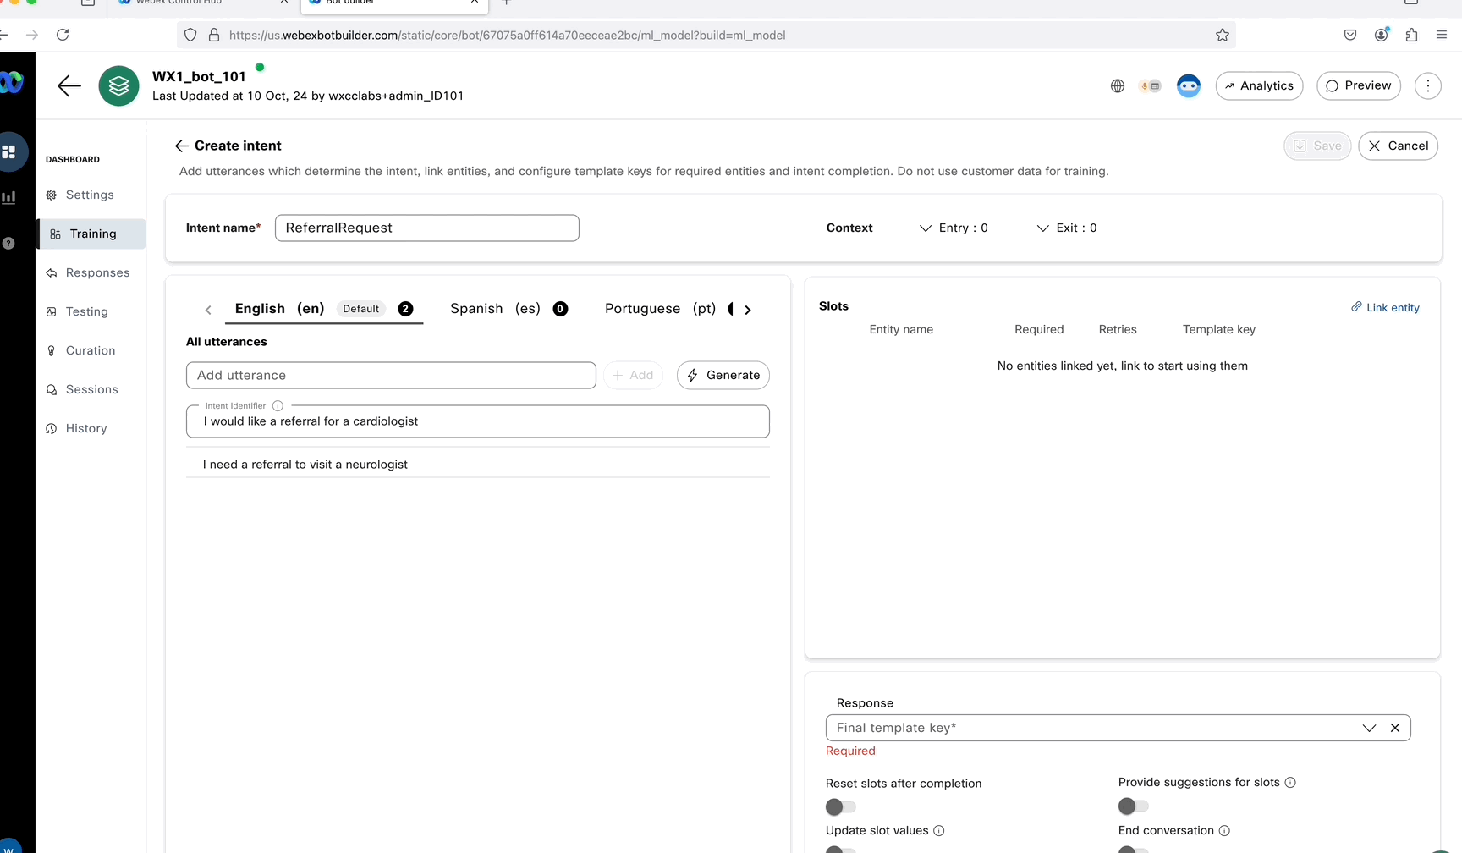This screenshot has height=853, width=1462.
Task: Expand the Entry context dropdown
Action: pos(954,228)
